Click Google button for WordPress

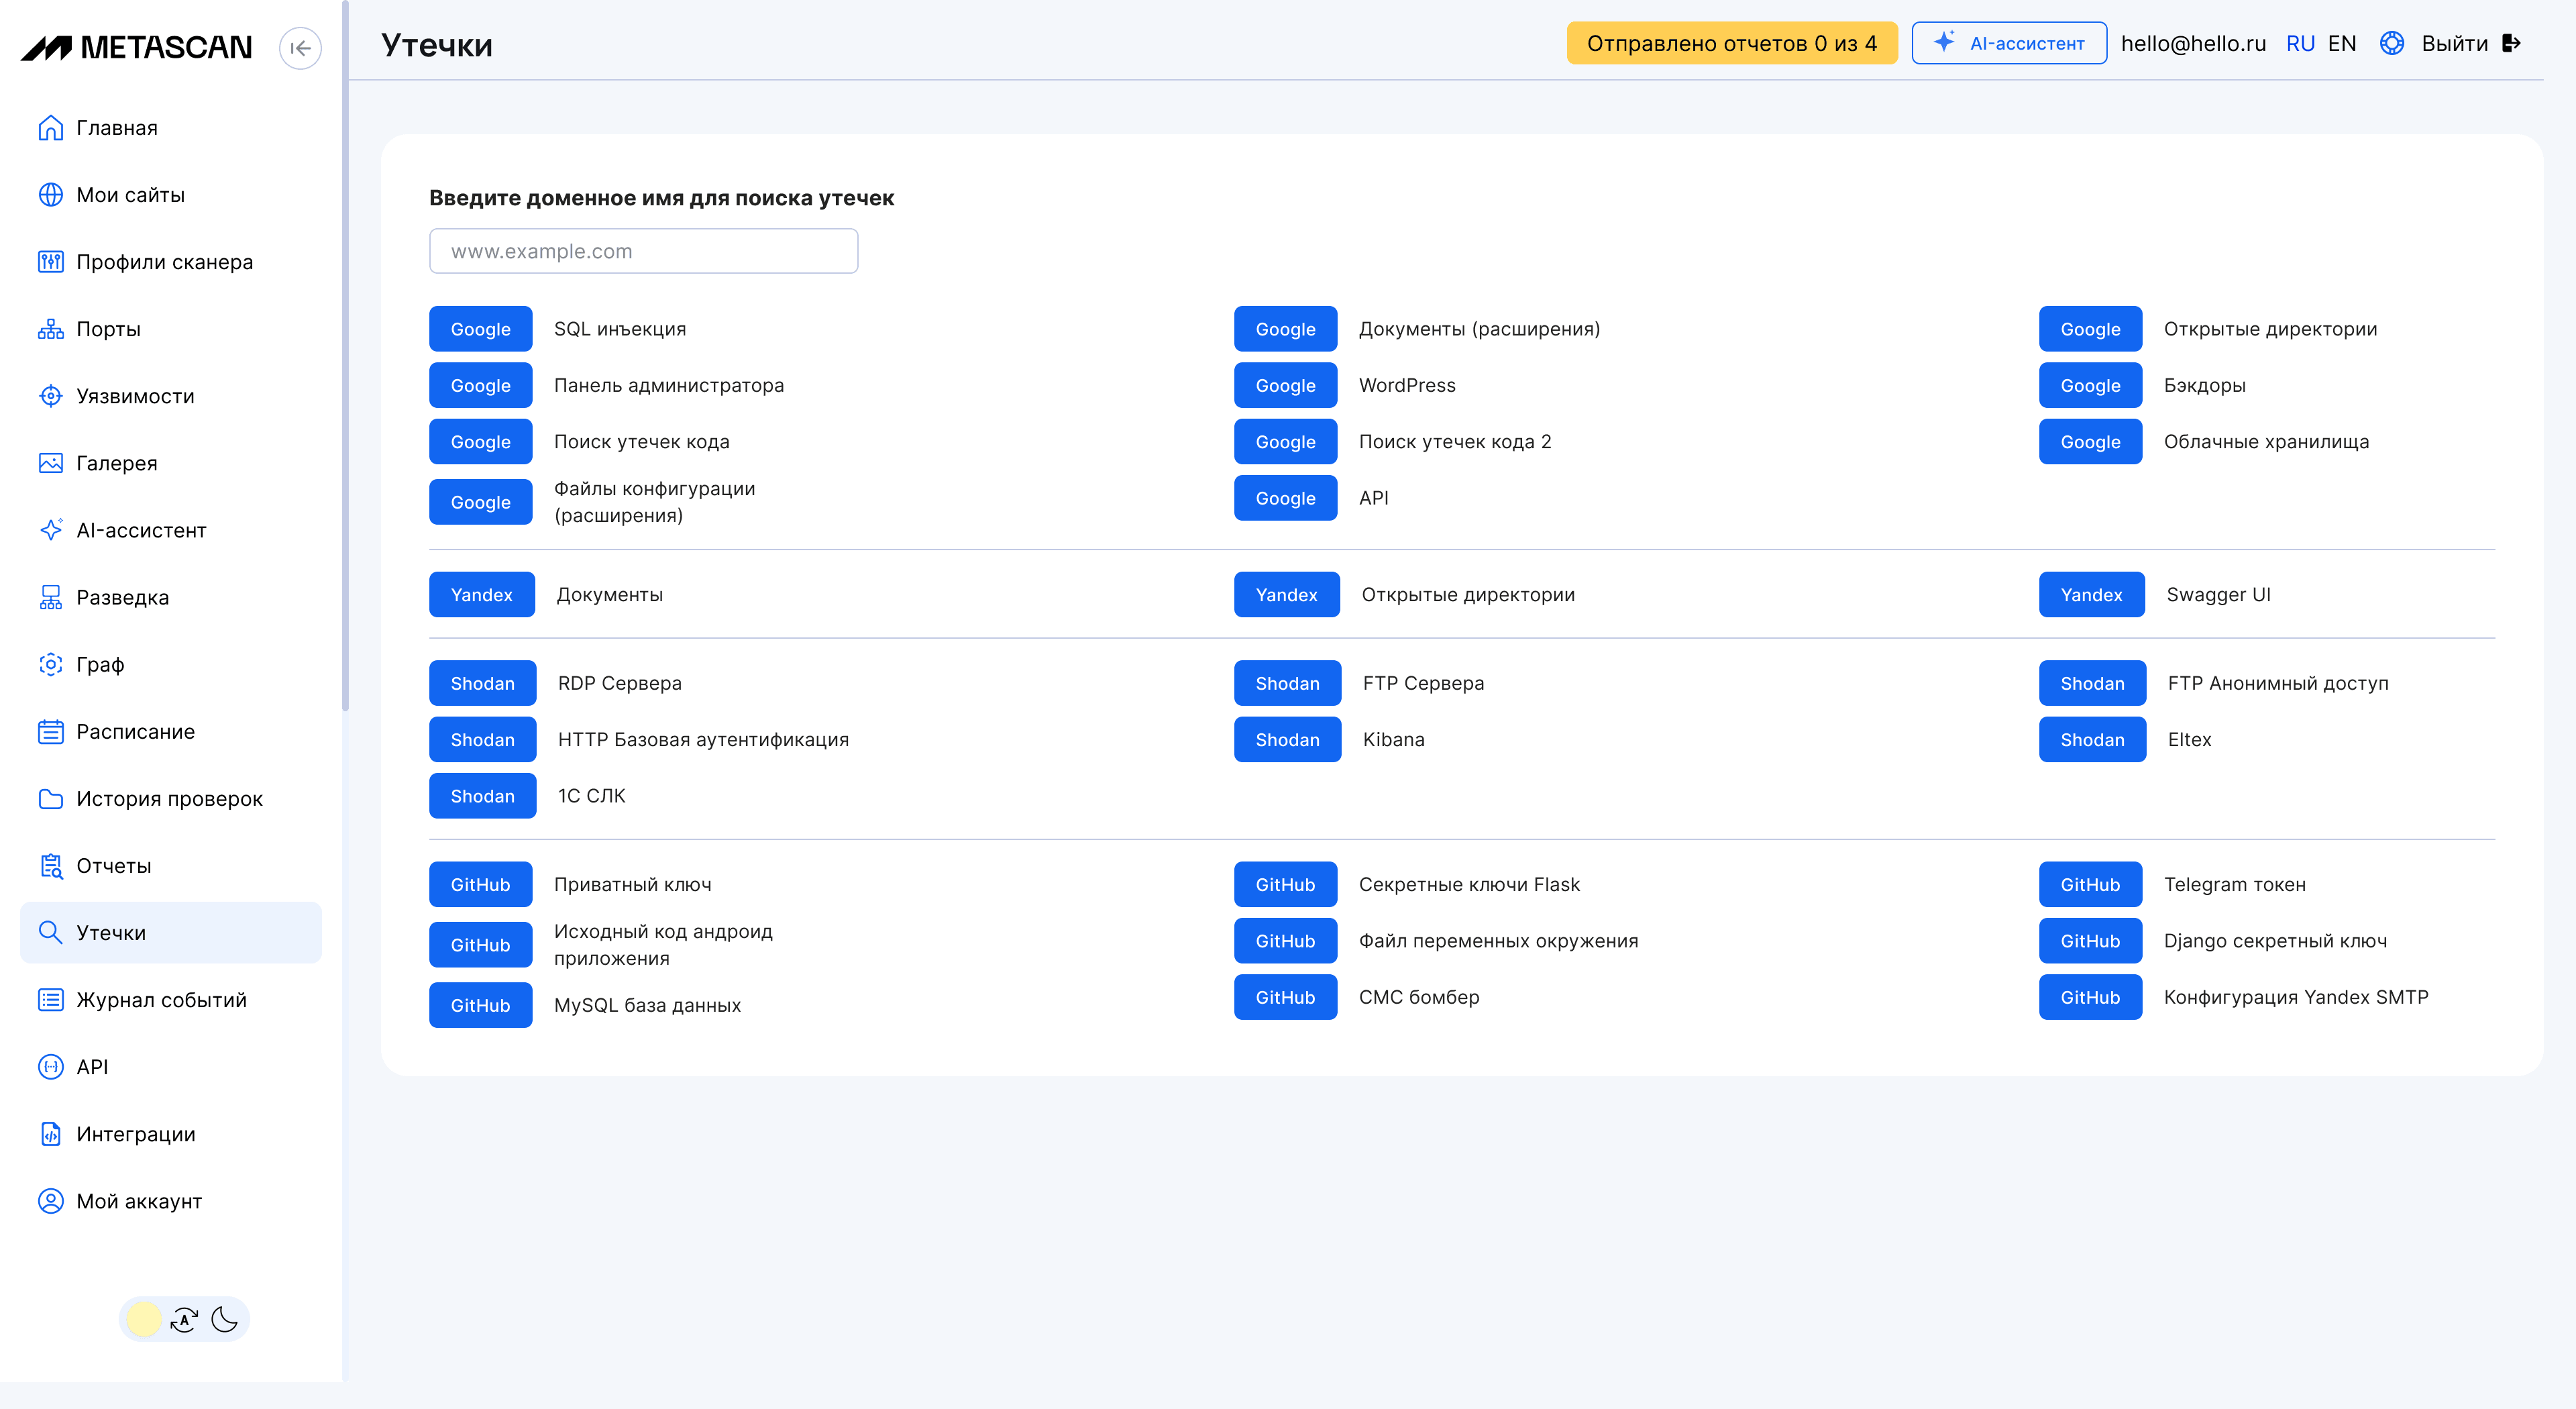[x=1285, y=385]
